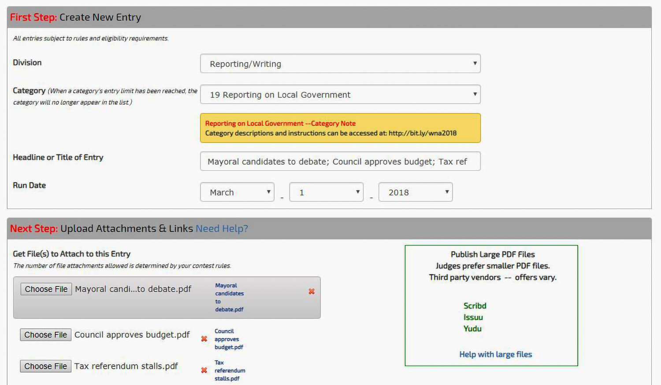Open the Need Help? link
Image resolution: width=661 pixels, height=385 pixels.
point(222,228)
